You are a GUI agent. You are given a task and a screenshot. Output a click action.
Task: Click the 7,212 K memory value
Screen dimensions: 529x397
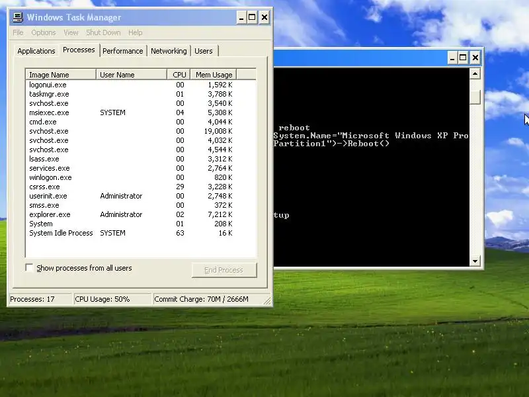pos(220,214)
